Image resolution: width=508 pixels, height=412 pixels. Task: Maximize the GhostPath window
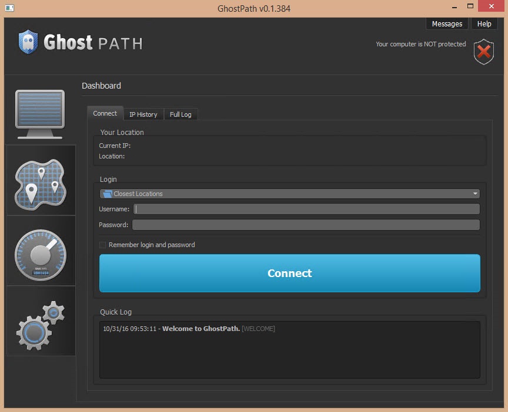click(x=470, y=6)
